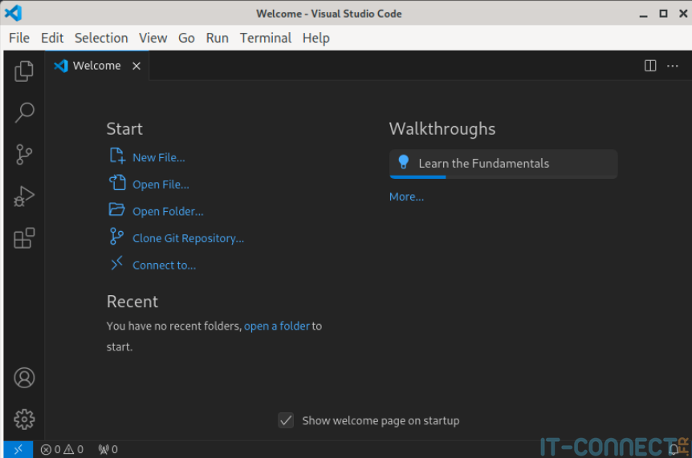Uncheck Show welcome page on startup
Viewport: 692px width, 458px height.
point(286,420)
